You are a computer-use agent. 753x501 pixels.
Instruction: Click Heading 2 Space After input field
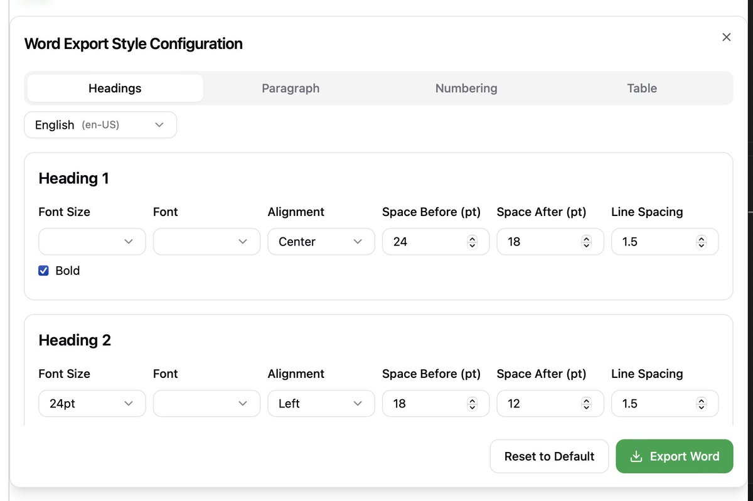coord(540,404)
